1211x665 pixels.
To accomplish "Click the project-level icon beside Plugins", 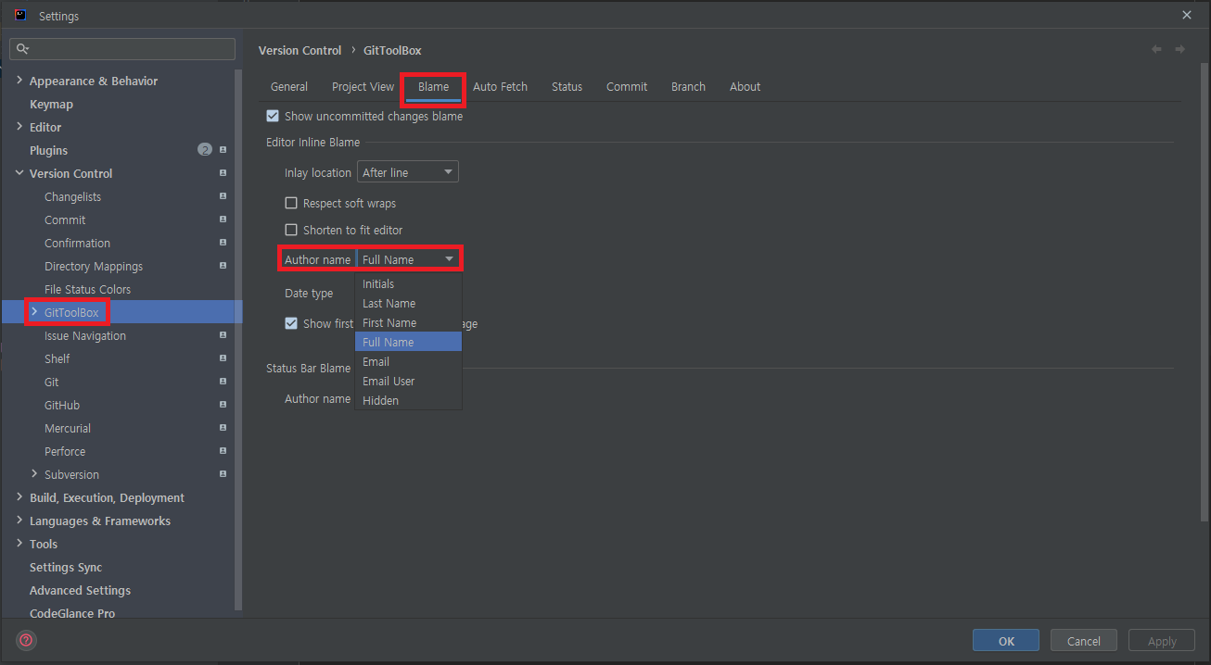I will [x=223, y=150].
